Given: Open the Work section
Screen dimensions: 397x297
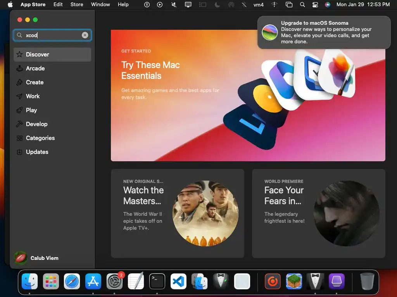Looking at the screenshot, I should point(52,96).
